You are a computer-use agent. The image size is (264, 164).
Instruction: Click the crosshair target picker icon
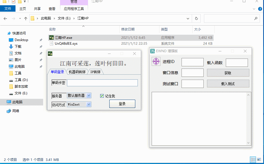(x=156, y=61)
